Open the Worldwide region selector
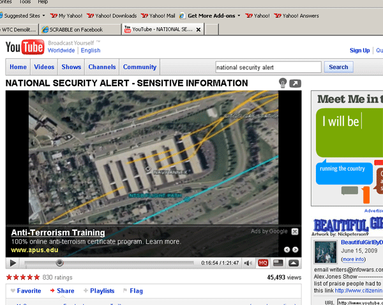The height and width of the screenshot is (305, 383). tap(61, 51)
